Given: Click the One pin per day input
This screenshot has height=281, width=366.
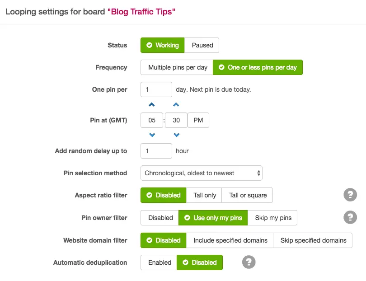Looking at the screenshot, I should [x=156, y=89].
